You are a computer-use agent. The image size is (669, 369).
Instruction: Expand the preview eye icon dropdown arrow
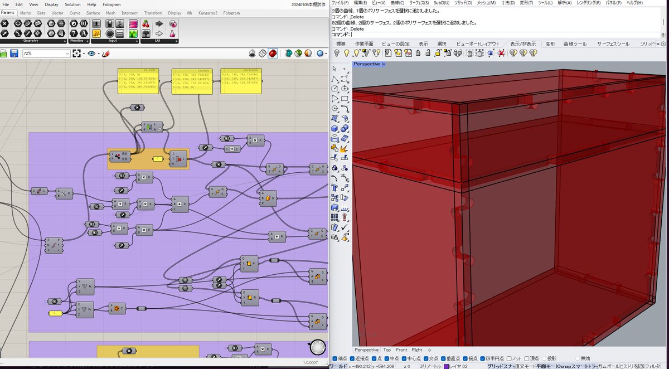[98, 54]
